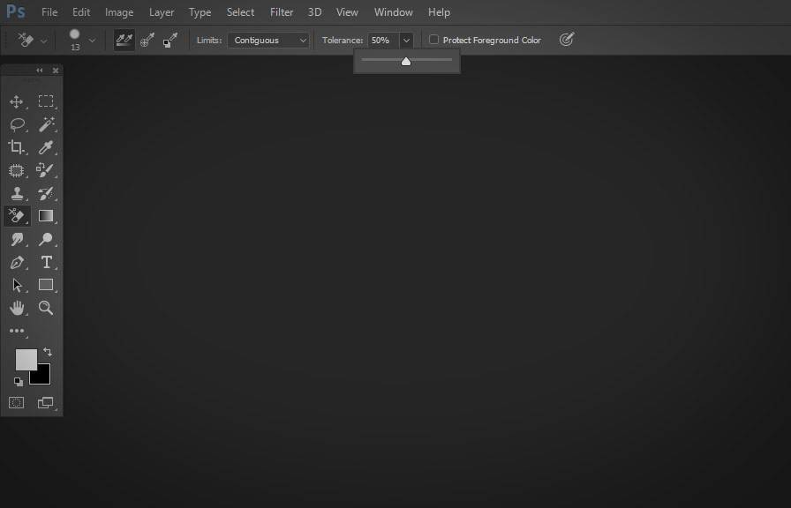The width and height of the screenshot is (791, 508).
Task: Open the Edit menu
Action: tap(80, 12)
